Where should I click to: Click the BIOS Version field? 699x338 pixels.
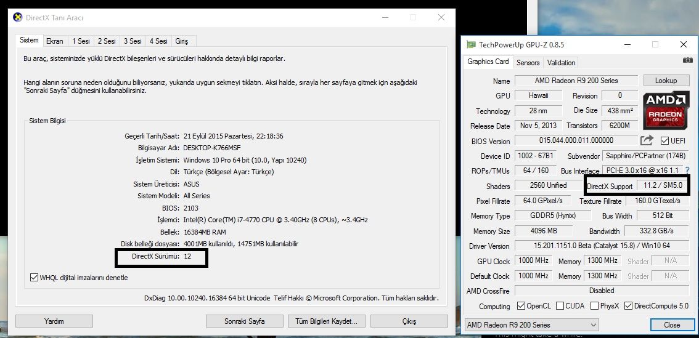(576, 140)
